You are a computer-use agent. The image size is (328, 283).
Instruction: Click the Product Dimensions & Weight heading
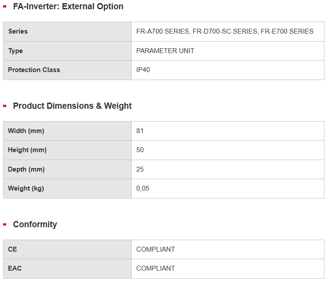pyautogui.click(x=72, y=106)
